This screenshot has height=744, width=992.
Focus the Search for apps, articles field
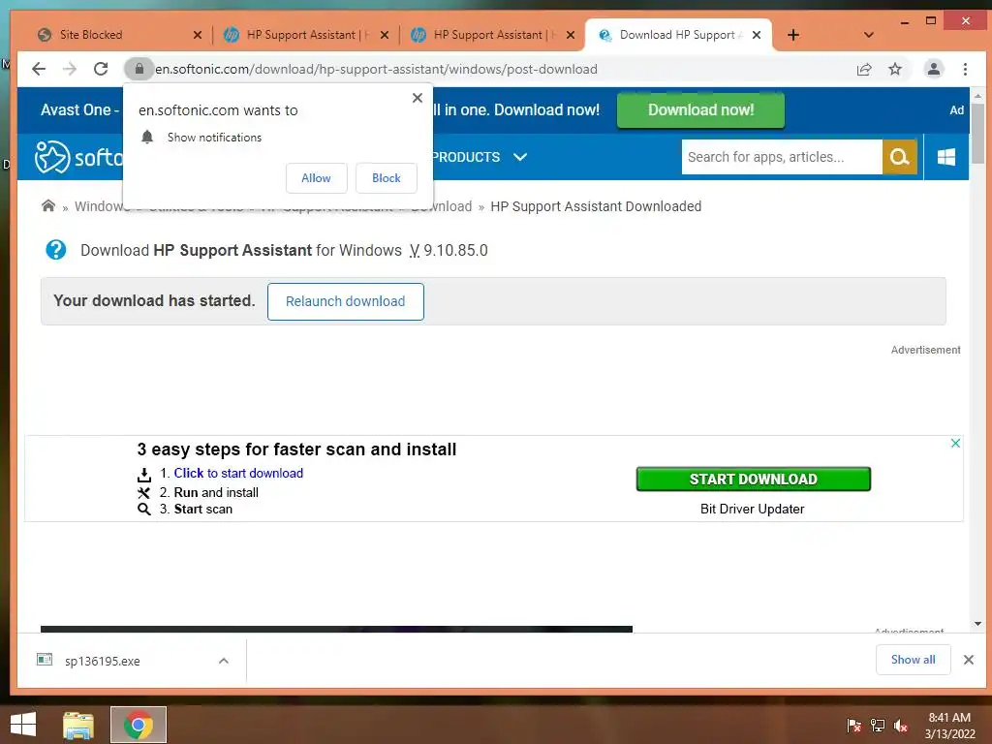click(x=782, y=157)
